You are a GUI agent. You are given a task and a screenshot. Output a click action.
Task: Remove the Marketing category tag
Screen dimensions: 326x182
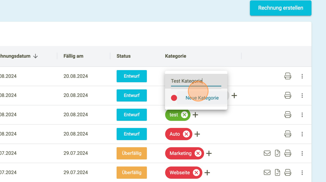point(198,153)
